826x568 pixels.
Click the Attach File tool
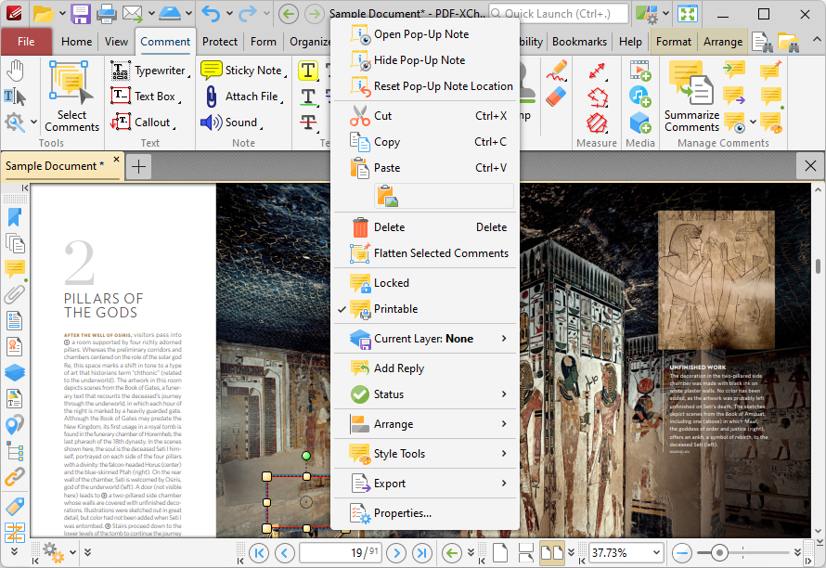coord(242,97)
